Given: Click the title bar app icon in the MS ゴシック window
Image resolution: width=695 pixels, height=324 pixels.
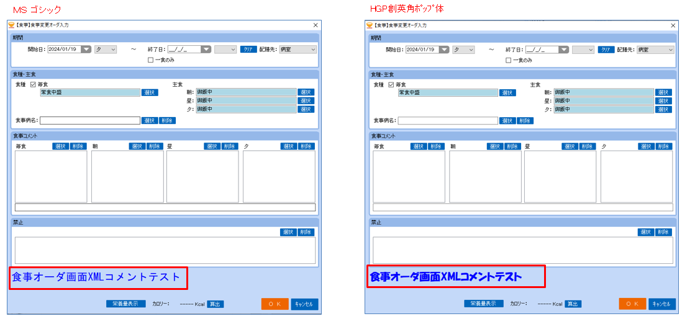Looking at the screenshot, I should tap(12, 25).
